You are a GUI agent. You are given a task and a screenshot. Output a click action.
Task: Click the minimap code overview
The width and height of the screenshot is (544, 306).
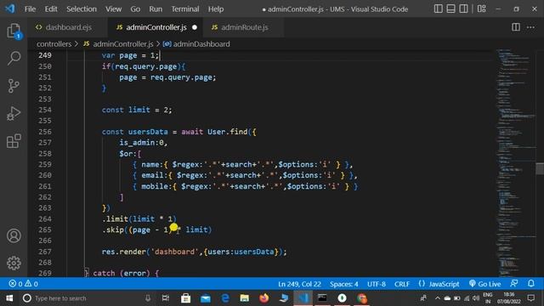[x=516, y=162]
